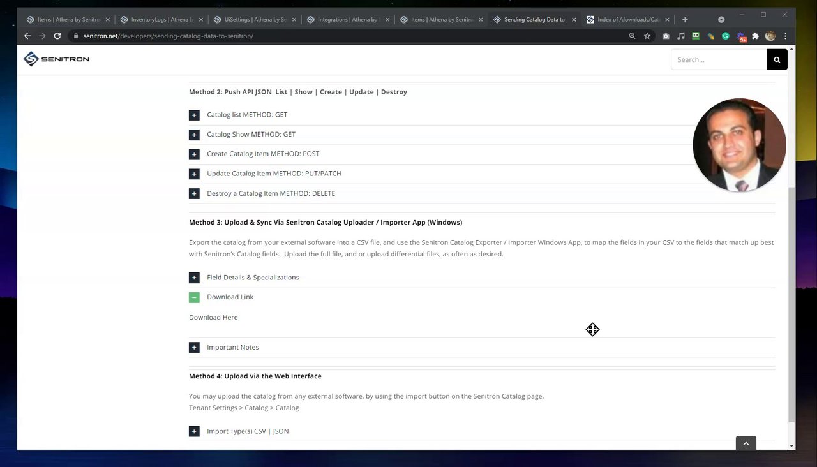Open a new tab with the plus button

[685, 20]
